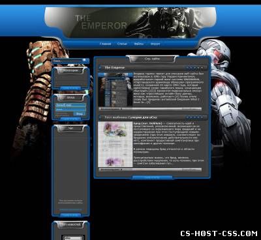This screenshot has width=261, height=240.
Task: Click the login Вход submit button
Action: [79, 113]
